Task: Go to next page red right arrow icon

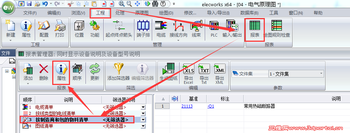Action: (112, 4)
